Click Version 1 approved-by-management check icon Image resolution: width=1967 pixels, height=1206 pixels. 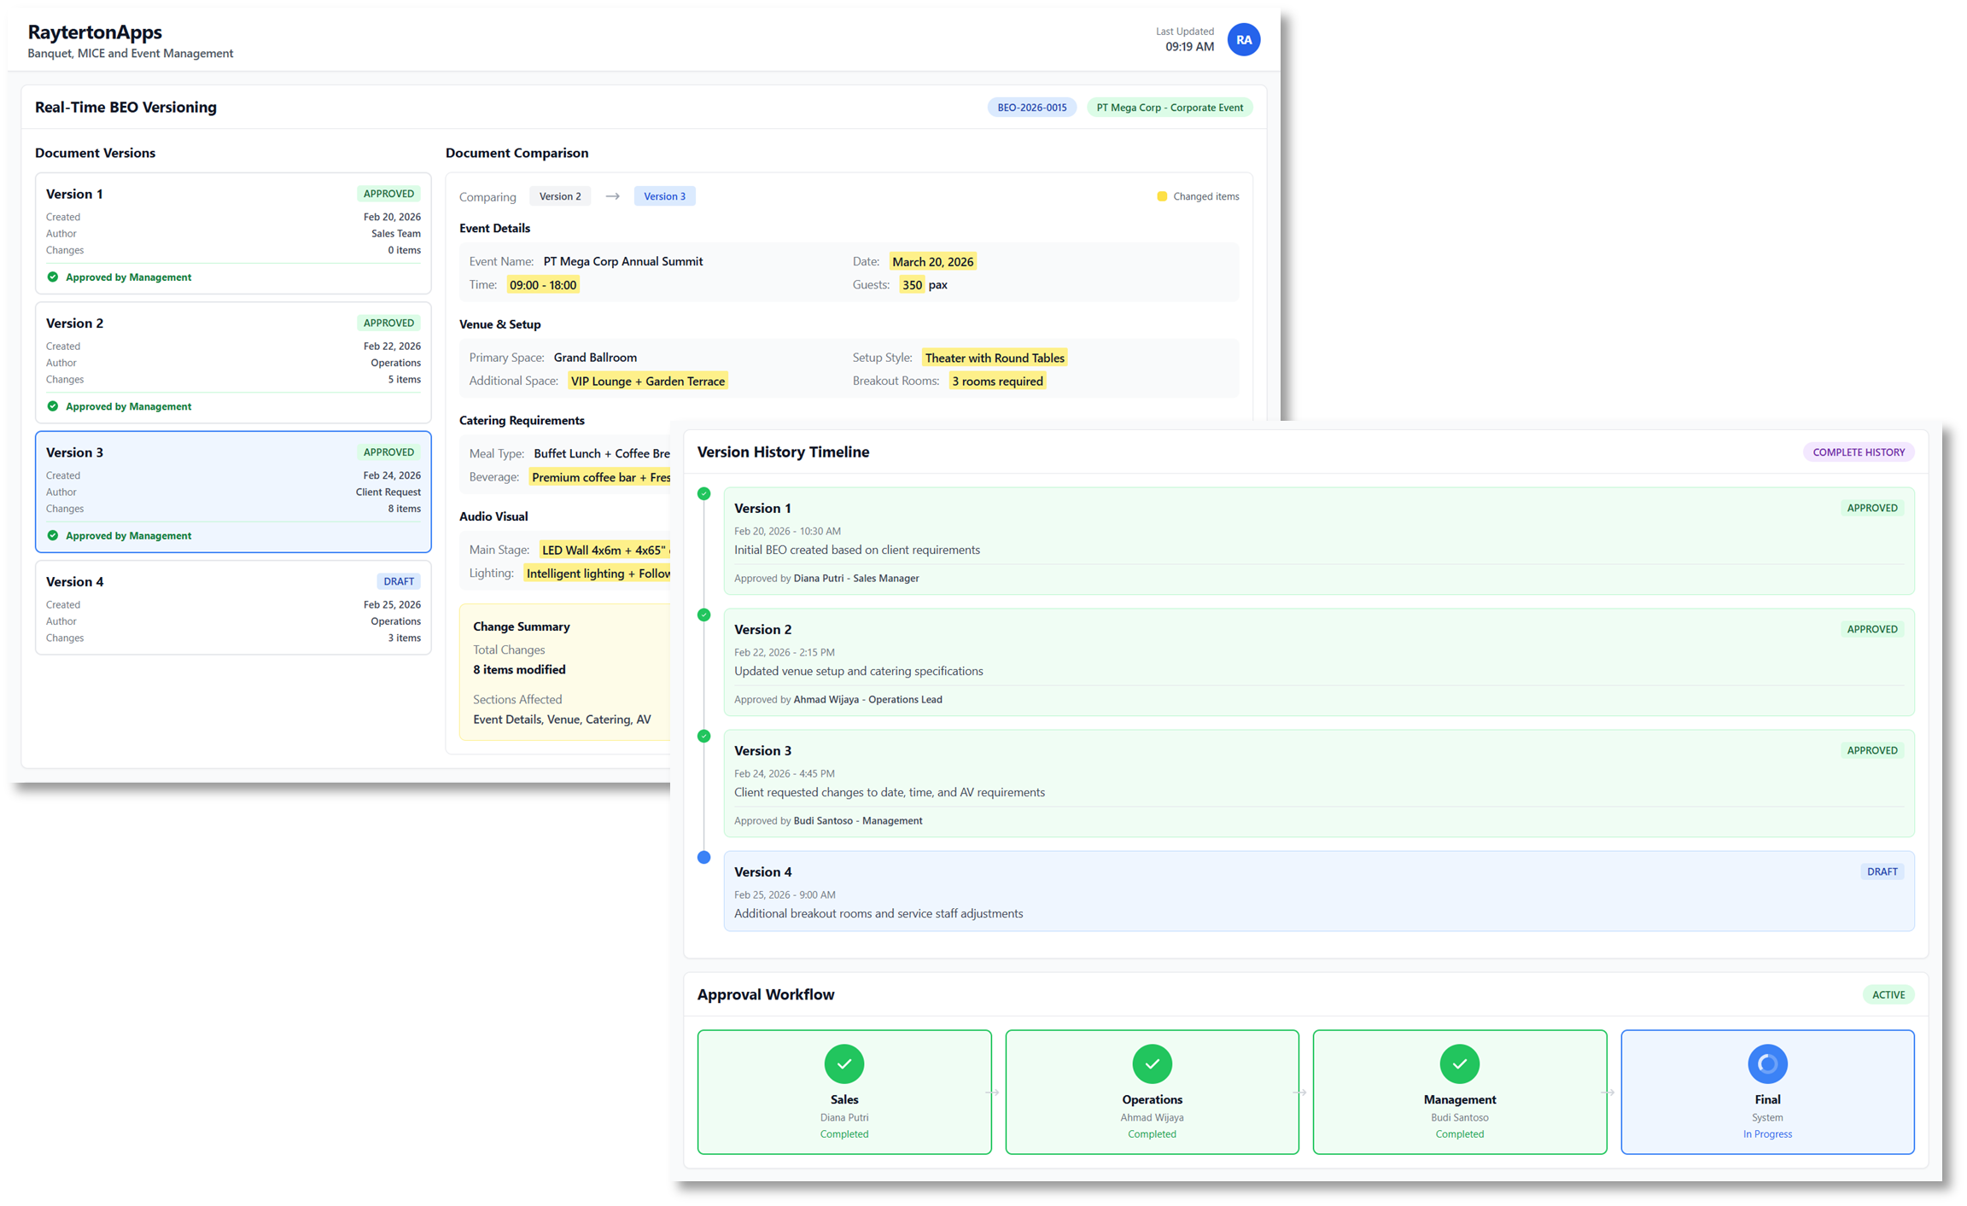click(53, 277)
